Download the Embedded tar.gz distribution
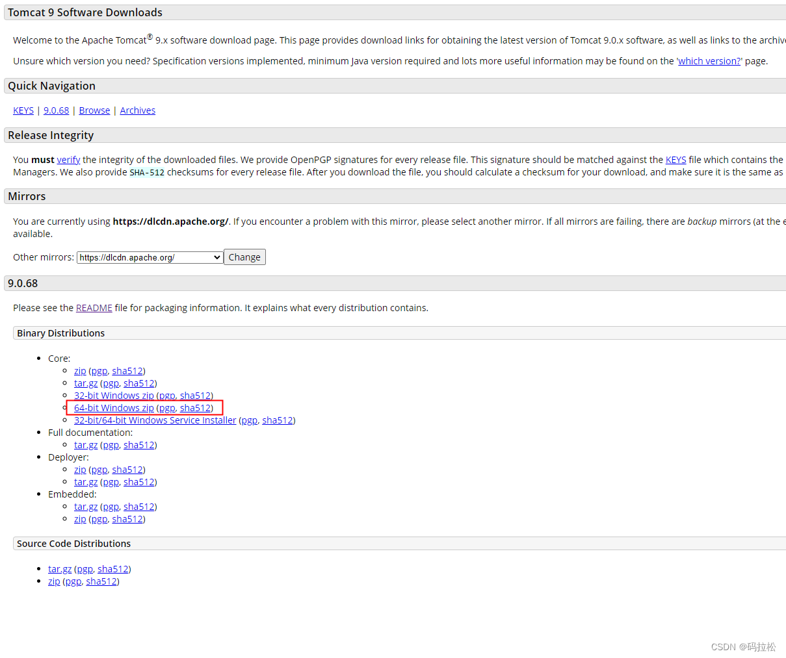 (x=86, y=507)
